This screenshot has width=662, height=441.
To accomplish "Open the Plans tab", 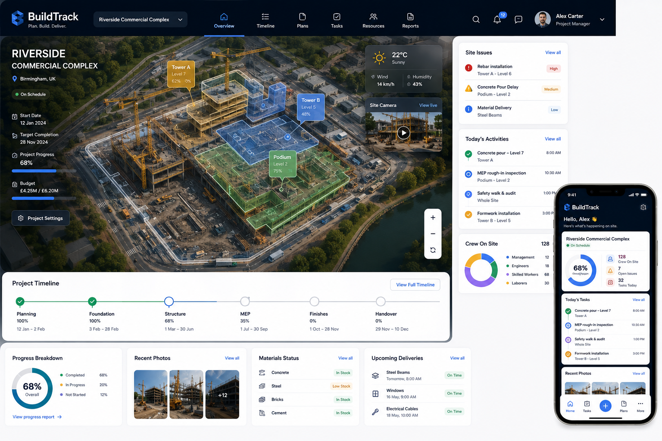I will coord(303,20).
